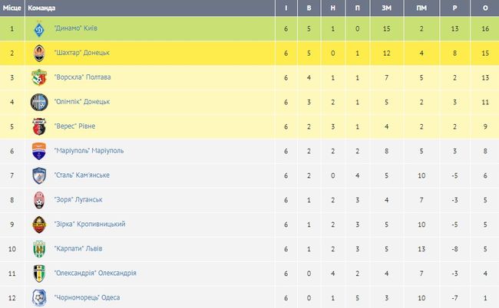Click the Zirka Kropyvnytskyi club logo
Viewport: 499px width, 308px height.
coord(39,224)
